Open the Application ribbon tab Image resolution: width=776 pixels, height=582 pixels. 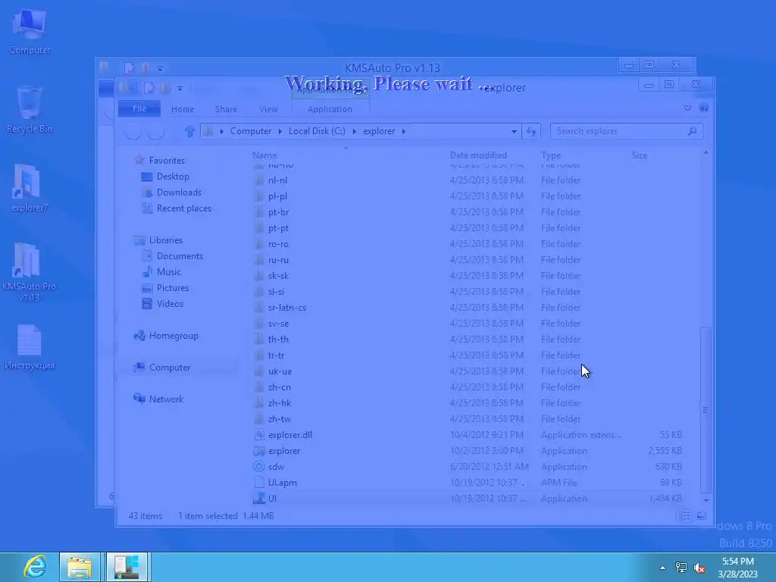point(330,109)
